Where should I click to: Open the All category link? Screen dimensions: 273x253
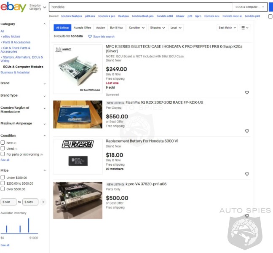[2, 31]
